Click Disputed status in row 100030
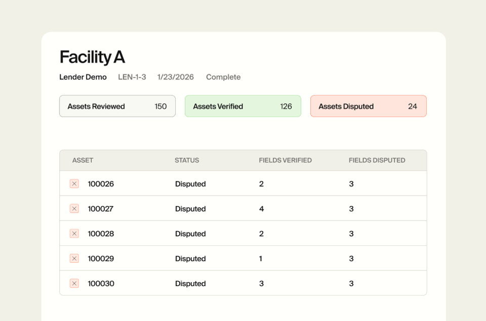The image size is (486, 321). [190, 284]
